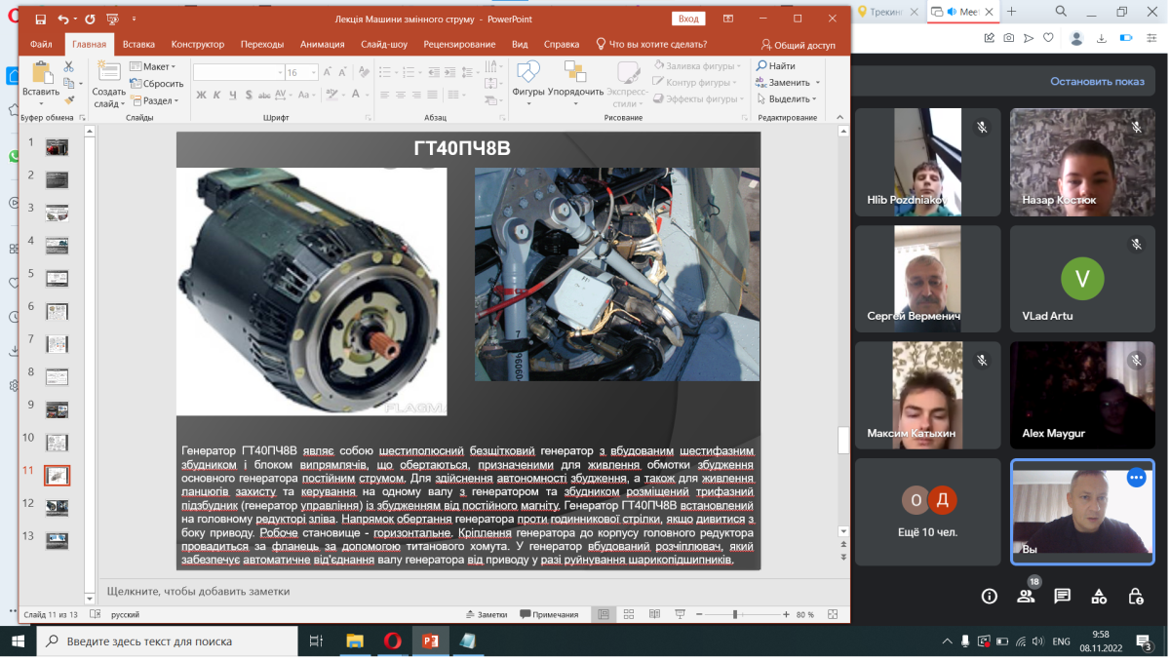The width and height of the screenshot is (1170, 660).
Task: Click the browser snapshot camera icon
Action: click(1008, 38)
